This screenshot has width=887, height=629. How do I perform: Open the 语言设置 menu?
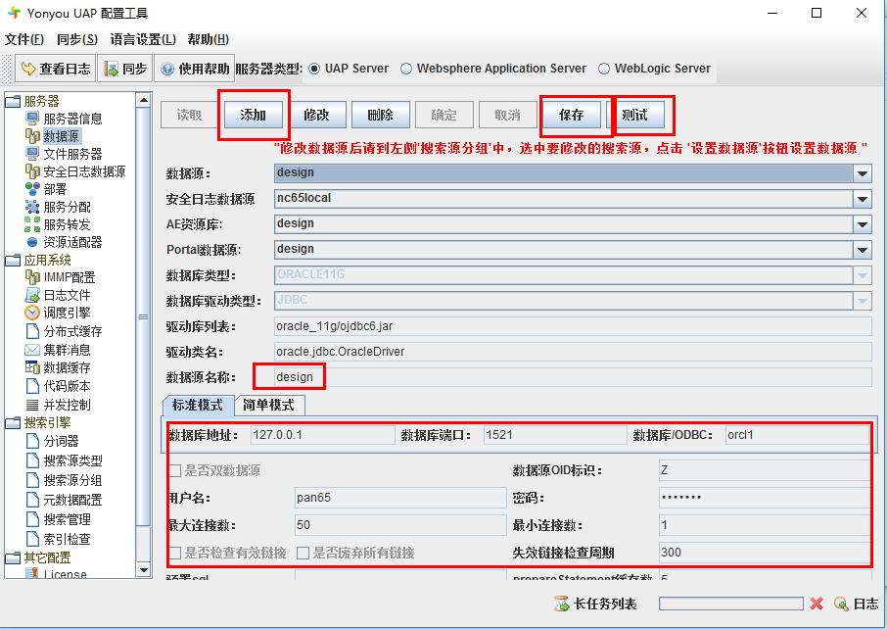click(143, 39)
